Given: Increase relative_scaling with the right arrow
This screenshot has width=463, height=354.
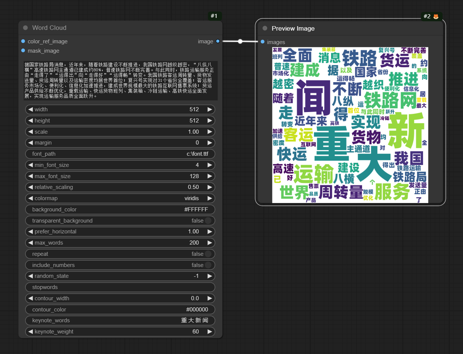Looking at the screenshot, I should tap(210, 187).
